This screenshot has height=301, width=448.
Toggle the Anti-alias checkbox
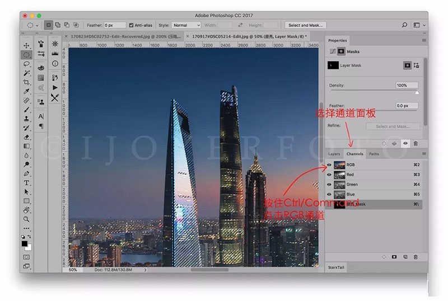131,25
